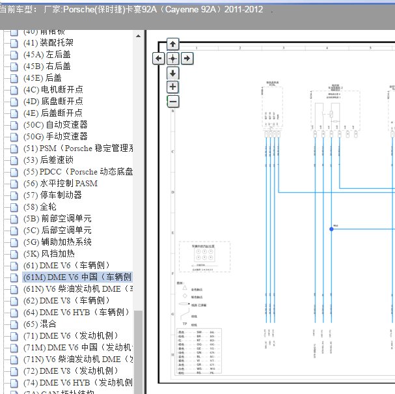Pan the diagram down with the down arrow button
395x394 pixels.
pyautogui.click(x=173, y=73)
